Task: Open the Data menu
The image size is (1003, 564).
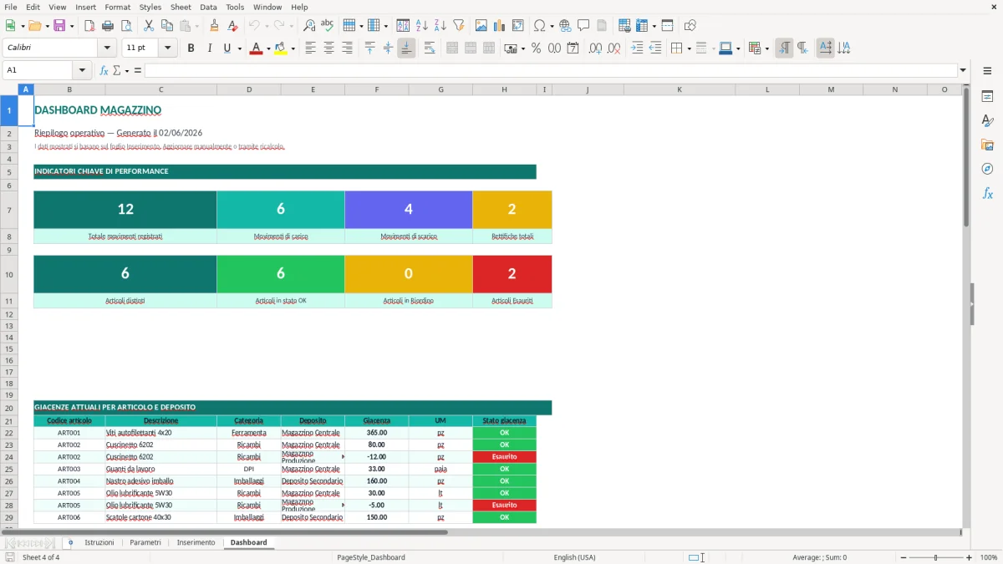Action: point(208,7)
